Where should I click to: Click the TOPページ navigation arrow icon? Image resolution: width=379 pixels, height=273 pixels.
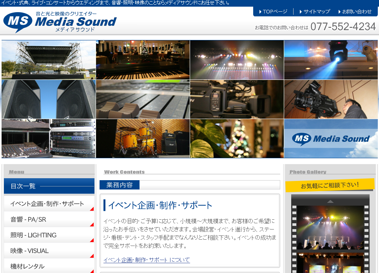[259, 11]
